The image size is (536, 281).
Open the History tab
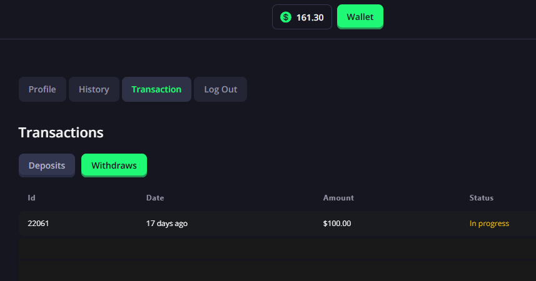point(94,89)
